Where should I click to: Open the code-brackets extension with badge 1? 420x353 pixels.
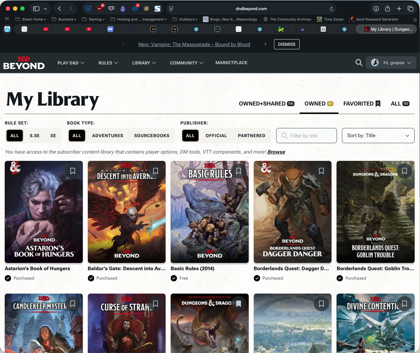(x=135, y=9)
